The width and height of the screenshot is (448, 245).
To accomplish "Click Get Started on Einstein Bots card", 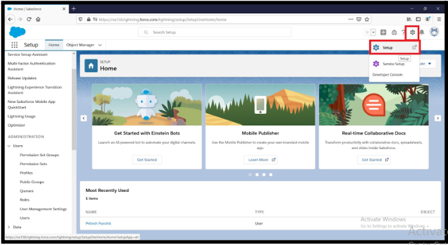I will [x=147, y=160].
